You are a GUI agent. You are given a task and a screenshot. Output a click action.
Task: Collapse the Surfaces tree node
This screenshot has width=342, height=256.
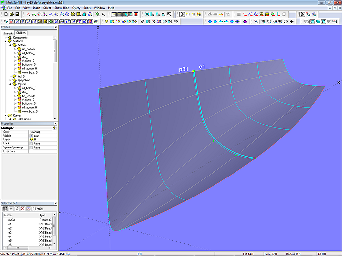(5, 41)
